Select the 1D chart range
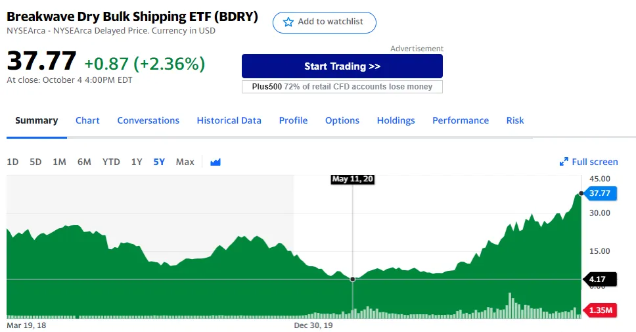Screen dimensions: 636x332 [12, 162]
